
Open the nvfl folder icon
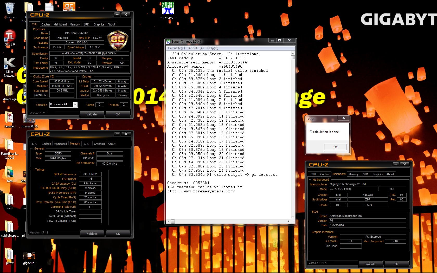point(10,201)
